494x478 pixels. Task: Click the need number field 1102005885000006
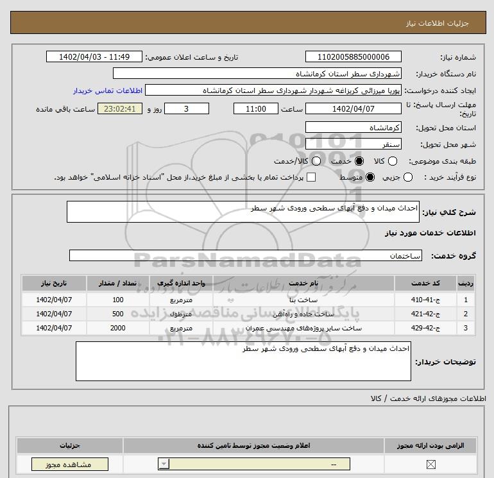[x=353, y=56]
